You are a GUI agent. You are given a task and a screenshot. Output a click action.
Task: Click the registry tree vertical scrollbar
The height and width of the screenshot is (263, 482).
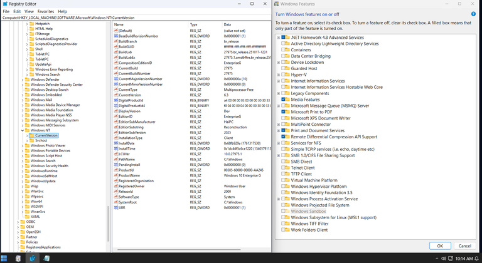click(x=107, y=224)
